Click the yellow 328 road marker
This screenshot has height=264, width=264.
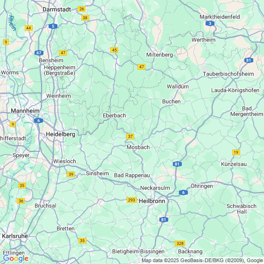[180, 243]
